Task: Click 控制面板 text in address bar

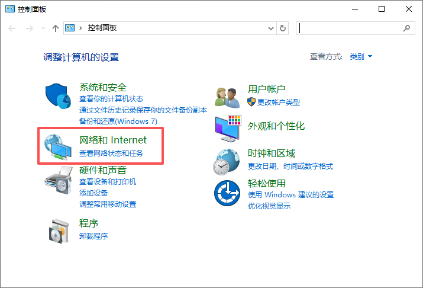Action: click(102, 28)
